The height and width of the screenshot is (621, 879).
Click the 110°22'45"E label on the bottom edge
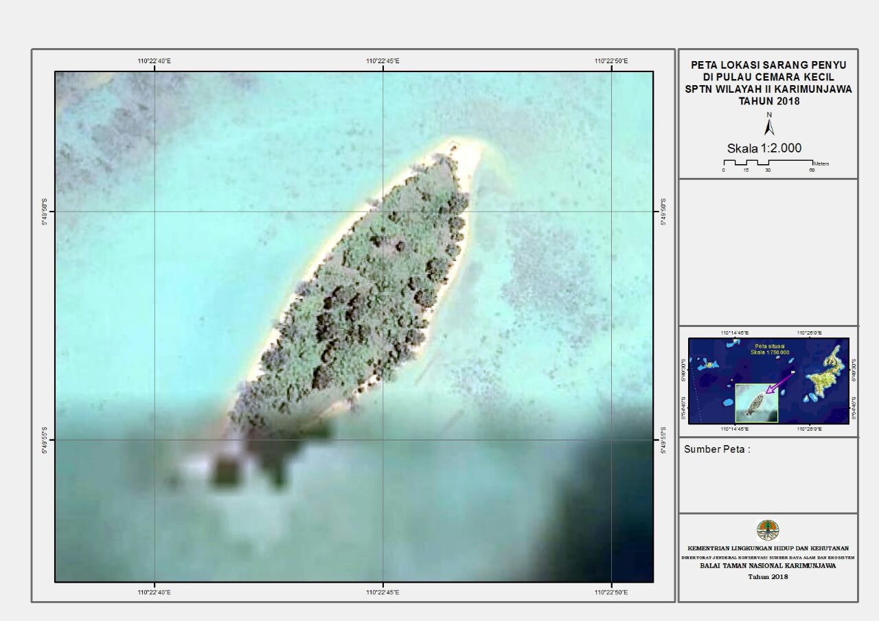pos(383,592)
